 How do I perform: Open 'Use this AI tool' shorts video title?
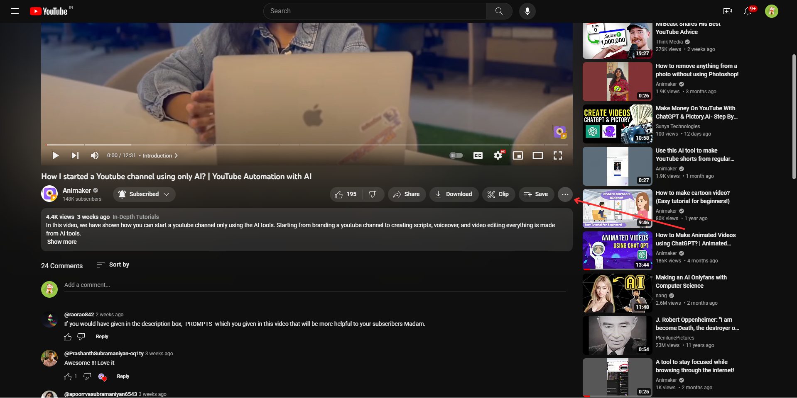point(695,155)
